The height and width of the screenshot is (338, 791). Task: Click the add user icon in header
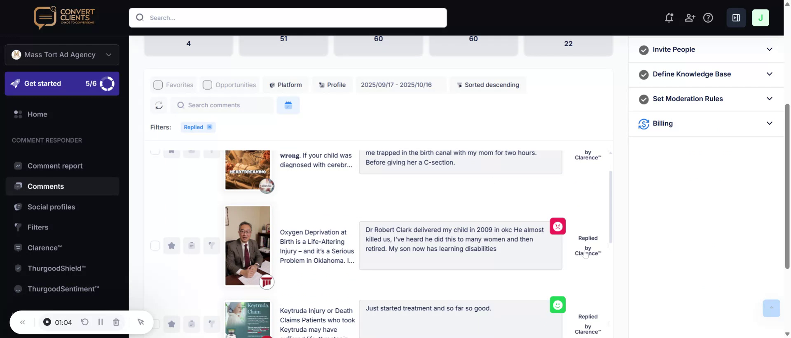(690, 18)
